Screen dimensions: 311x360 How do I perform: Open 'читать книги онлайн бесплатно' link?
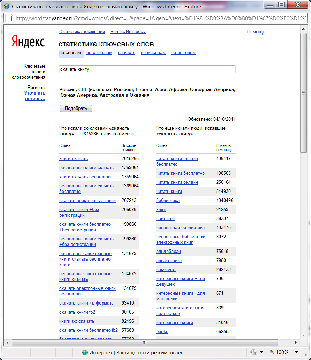tap(177, 162)
